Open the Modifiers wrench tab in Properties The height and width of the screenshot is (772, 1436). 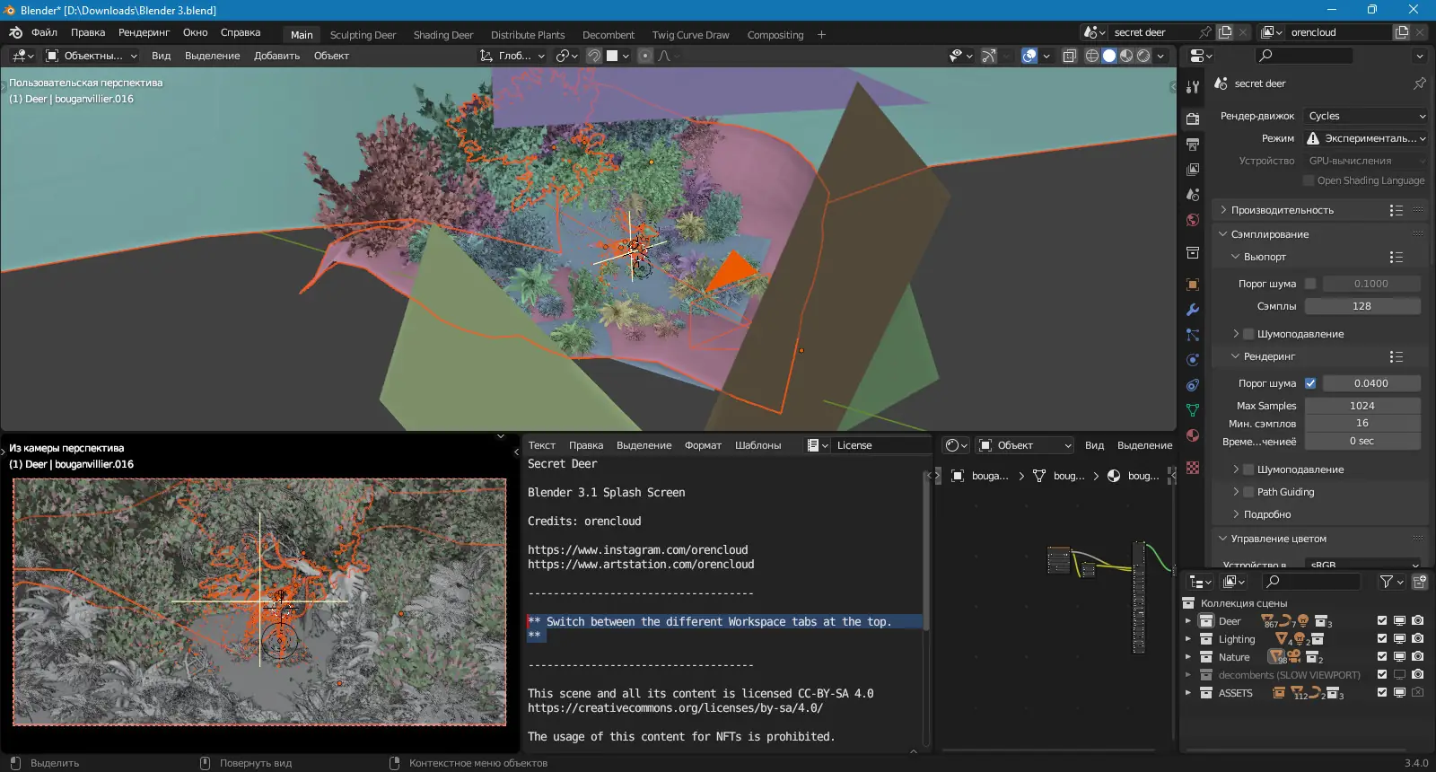point(1193,310)
